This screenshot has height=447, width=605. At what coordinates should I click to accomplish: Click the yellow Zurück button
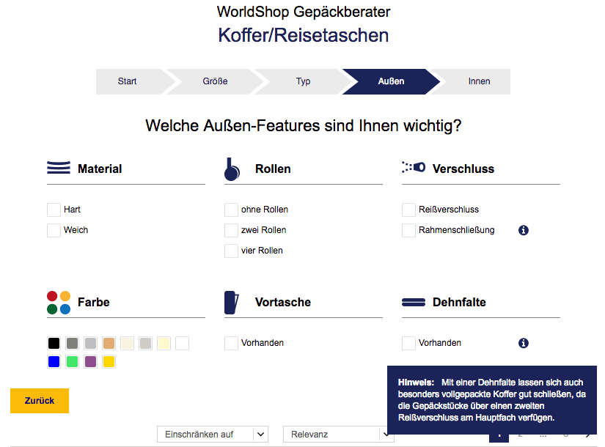click(39, 401)
